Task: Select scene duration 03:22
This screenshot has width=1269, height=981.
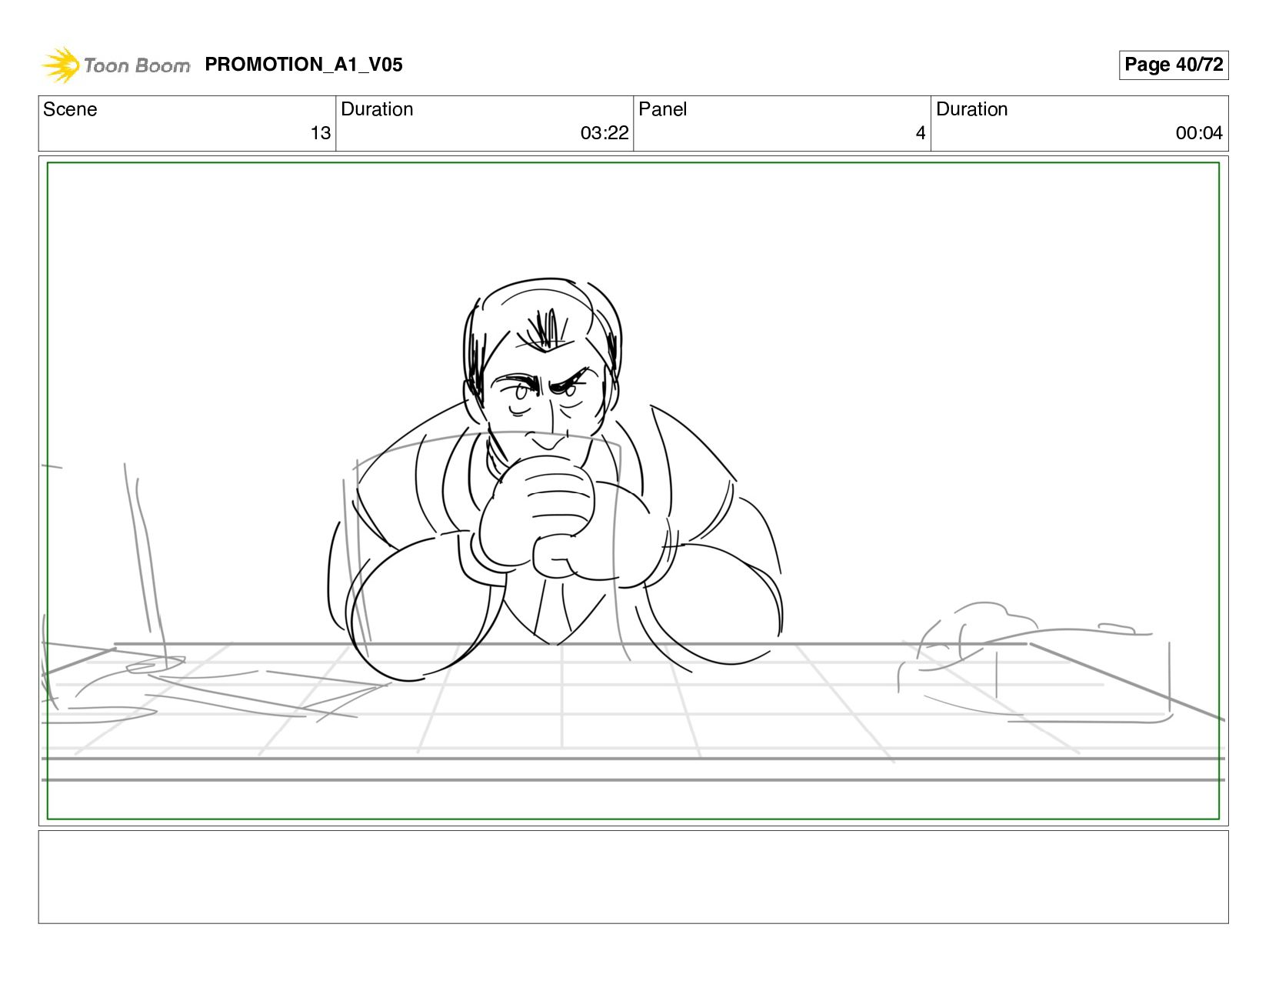Action: click(605, 133)
